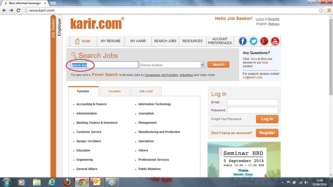Screen dimensions: 333x187
Task: Click the Log In link at top
Action: pos(260,19)
